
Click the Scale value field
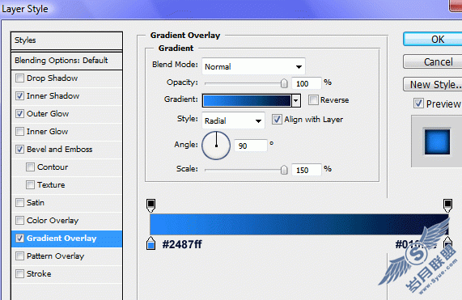coord(307,170)
